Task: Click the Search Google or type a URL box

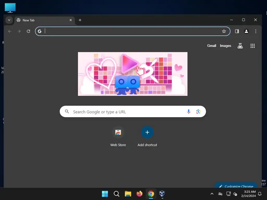Action: [133, 111]
